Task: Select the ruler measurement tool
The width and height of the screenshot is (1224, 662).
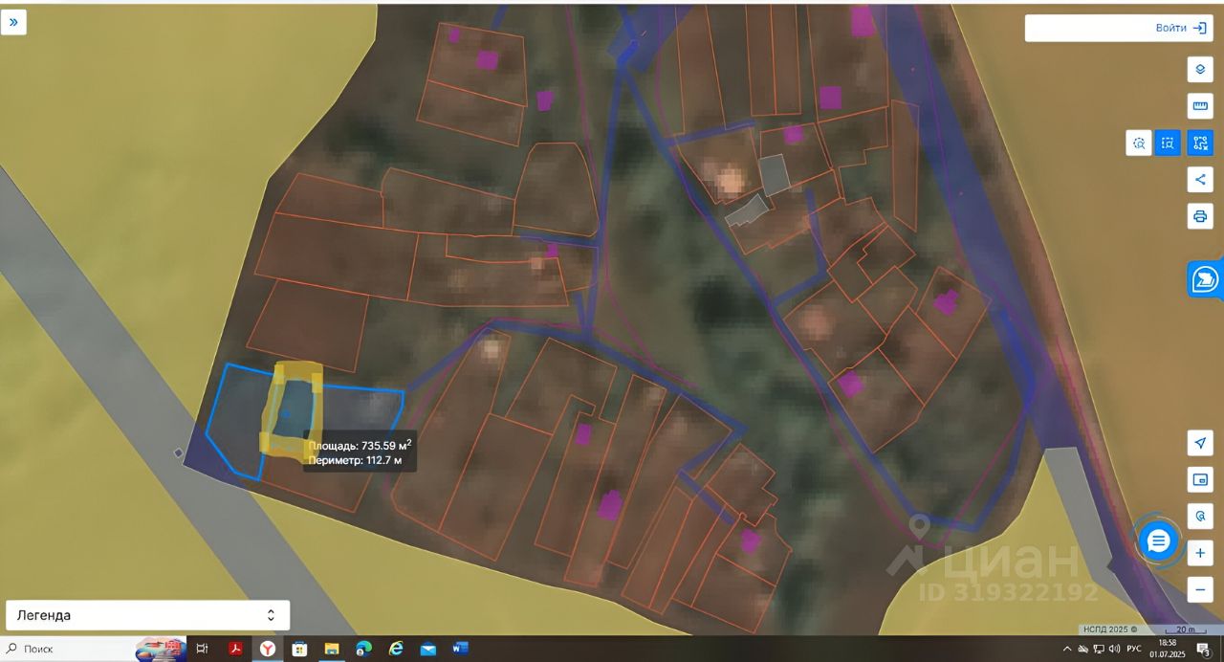Action: point(1200,106)
